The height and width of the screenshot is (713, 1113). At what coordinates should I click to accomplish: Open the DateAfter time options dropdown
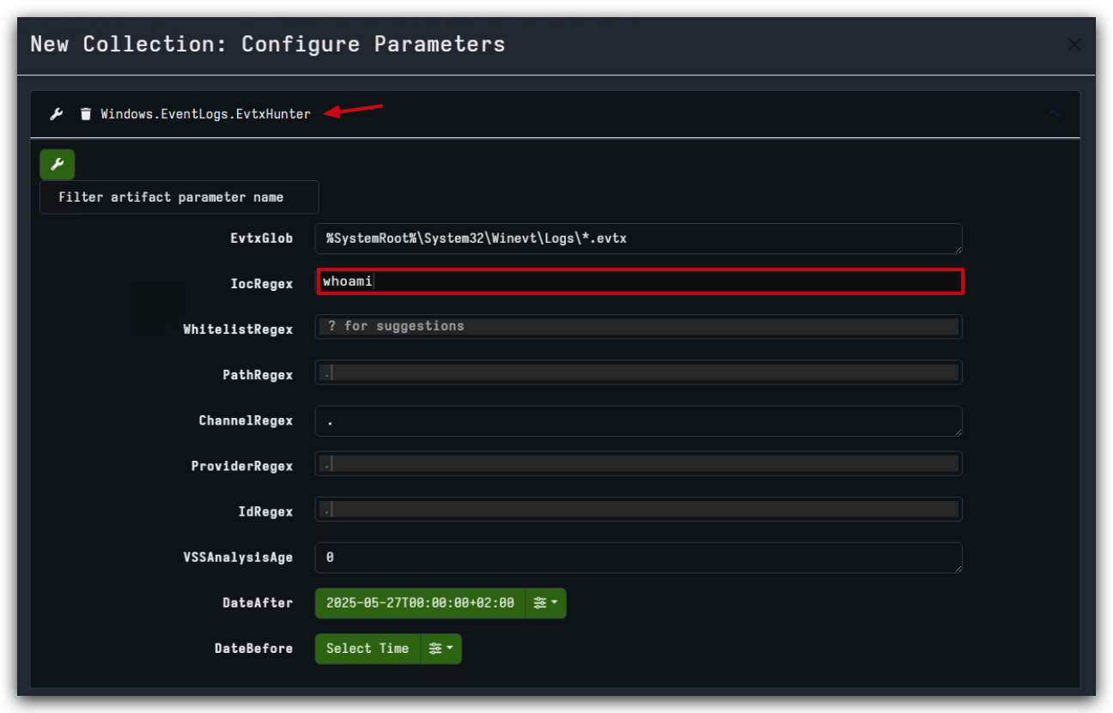[545, 603]
